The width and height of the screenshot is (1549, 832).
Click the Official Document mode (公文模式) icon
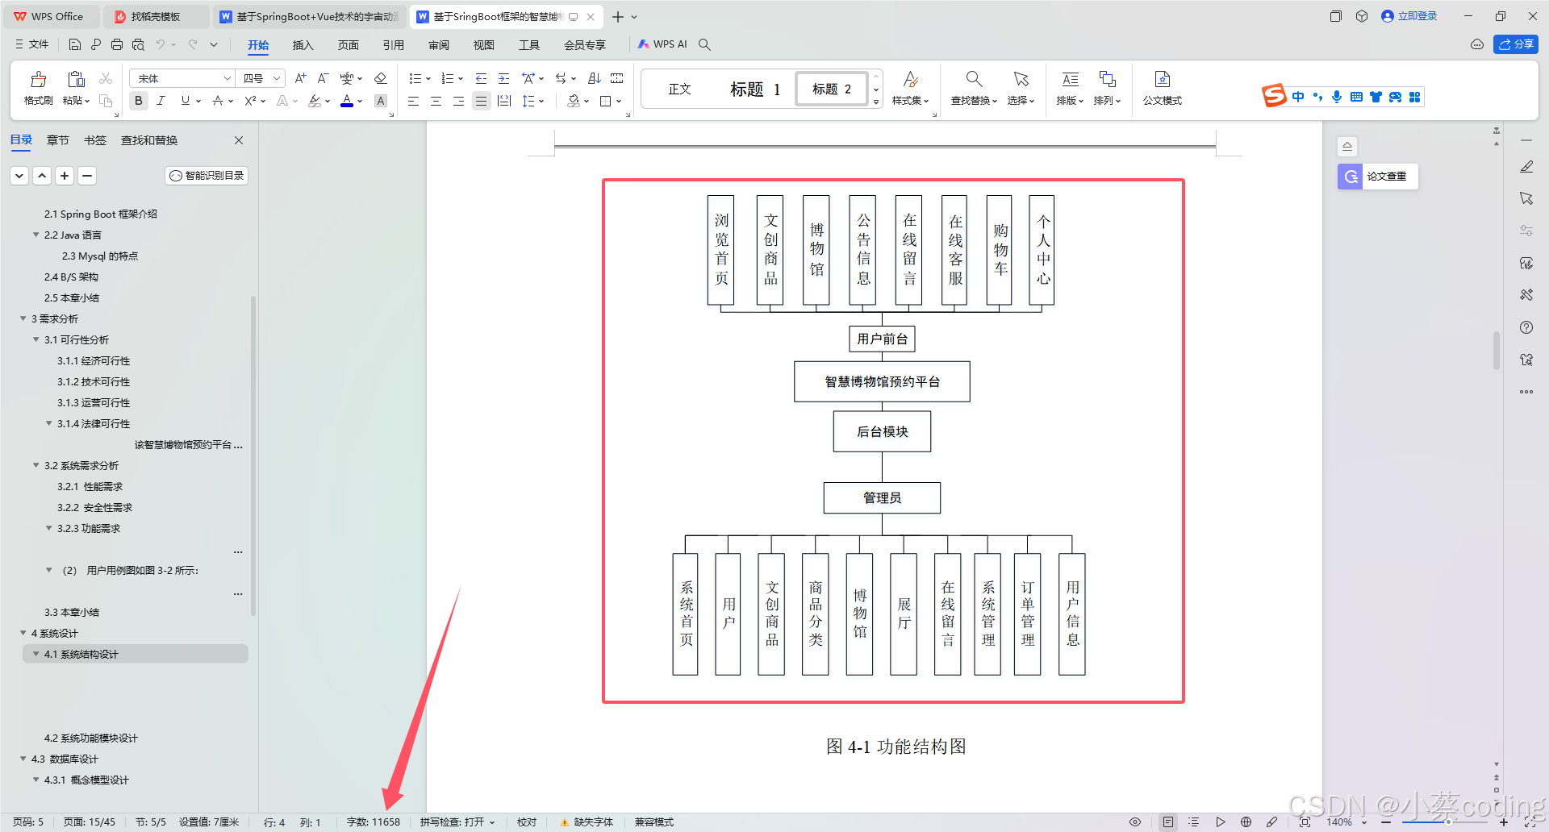tap(1163, 79)
